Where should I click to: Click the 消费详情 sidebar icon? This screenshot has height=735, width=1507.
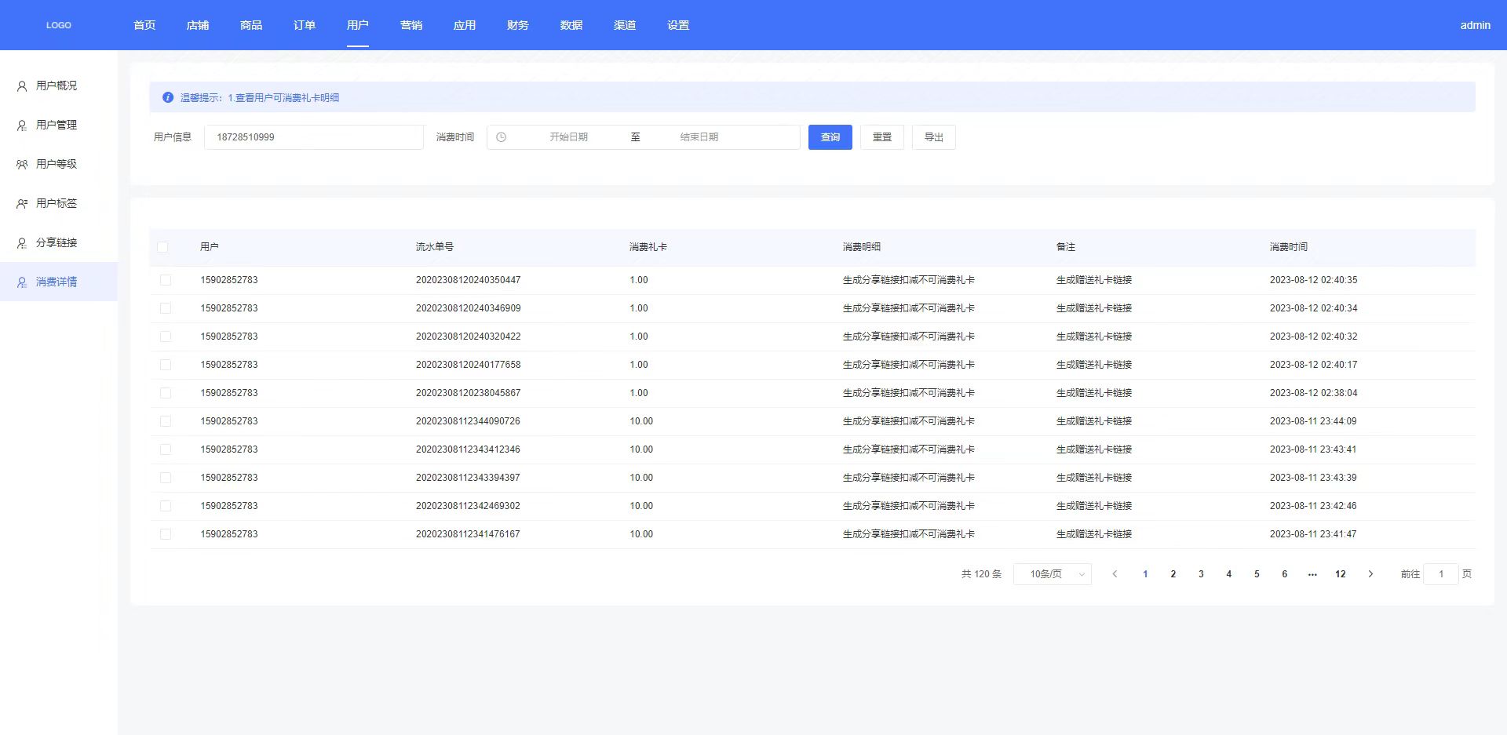(x=22, y=282)
